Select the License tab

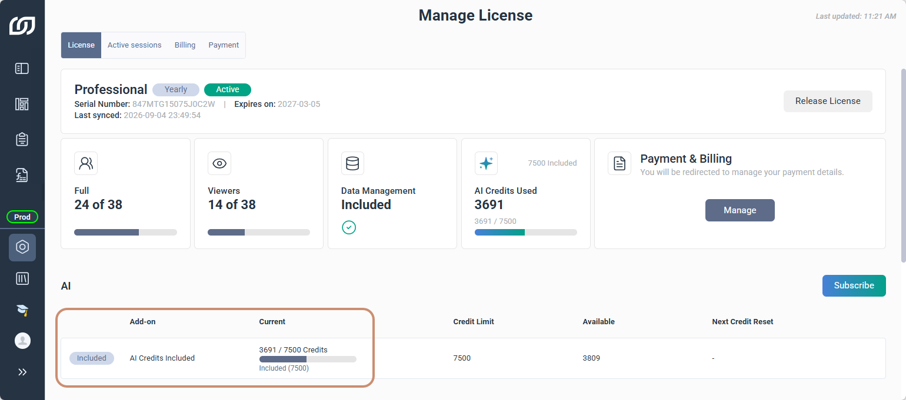pyautogui.click(x=81, y=45)
